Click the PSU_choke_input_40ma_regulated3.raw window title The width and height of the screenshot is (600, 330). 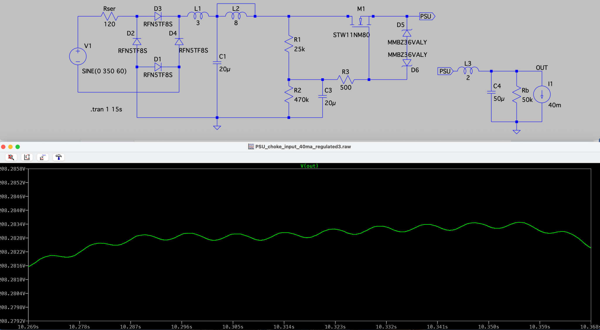click(303, 147)
